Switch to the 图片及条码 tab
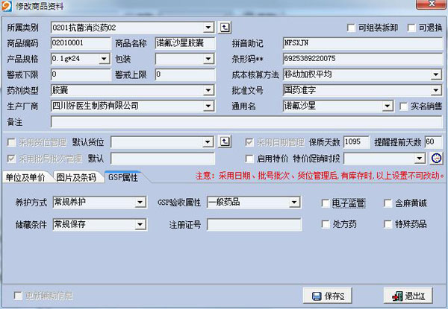The image size is (448, 309). [x=76, y=177]
